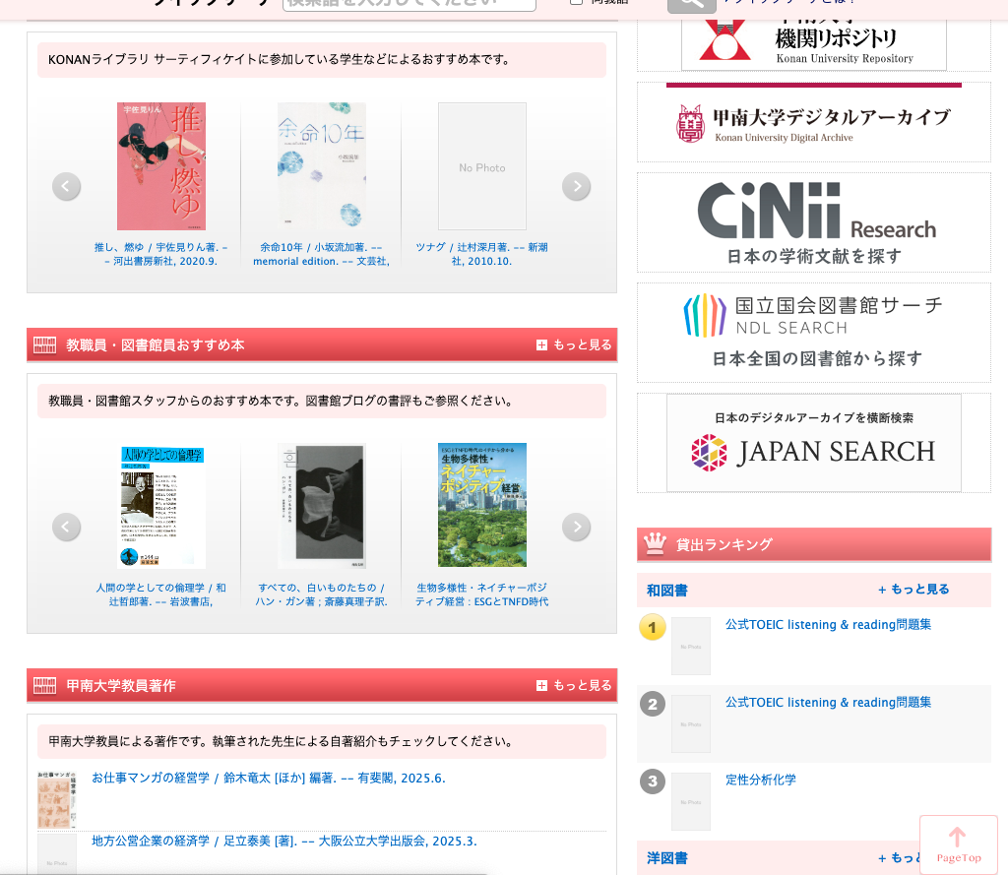Image resolution: width=1008 pixels, height=875 pixels.
Task: Open the NDL Search banner
Action: click(814, 332)
